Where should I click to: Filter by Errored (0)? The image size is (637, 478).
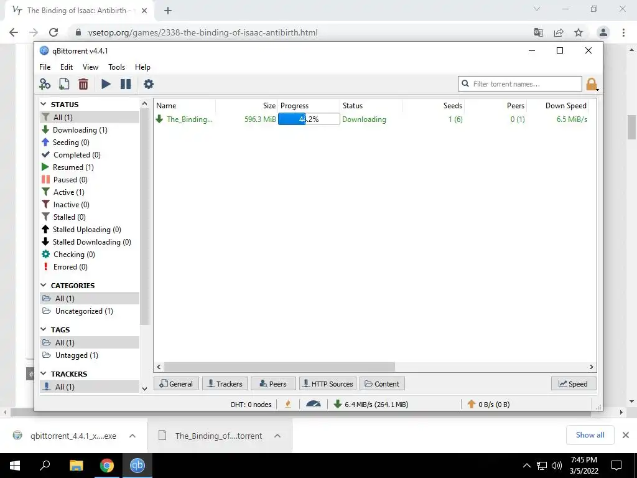(90, 267)
